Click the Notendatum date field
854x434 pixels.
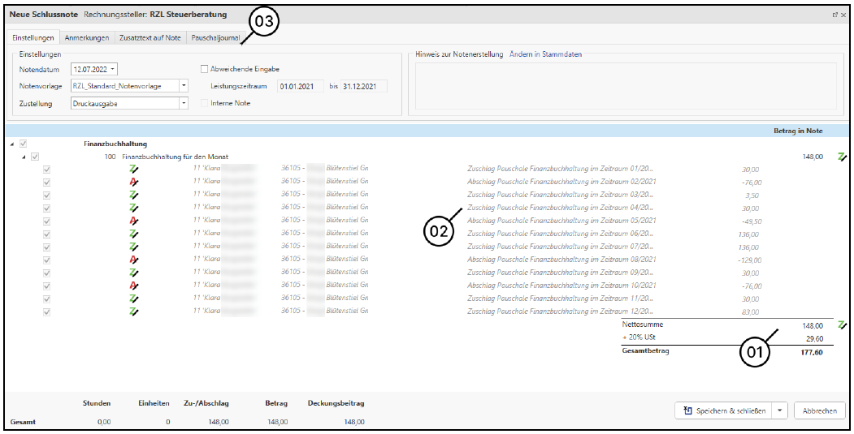(x=94, y=69)
